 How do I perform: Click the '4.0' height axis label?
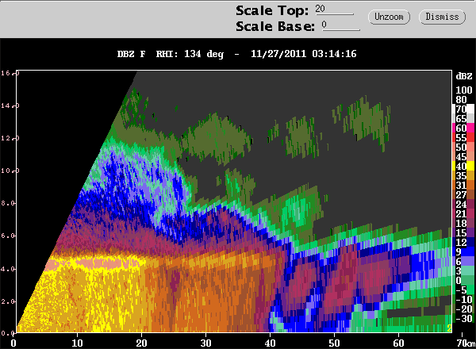click(8, 269)
